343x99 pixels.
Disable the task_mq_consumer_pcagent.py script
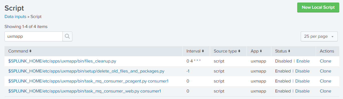(302, 81)
